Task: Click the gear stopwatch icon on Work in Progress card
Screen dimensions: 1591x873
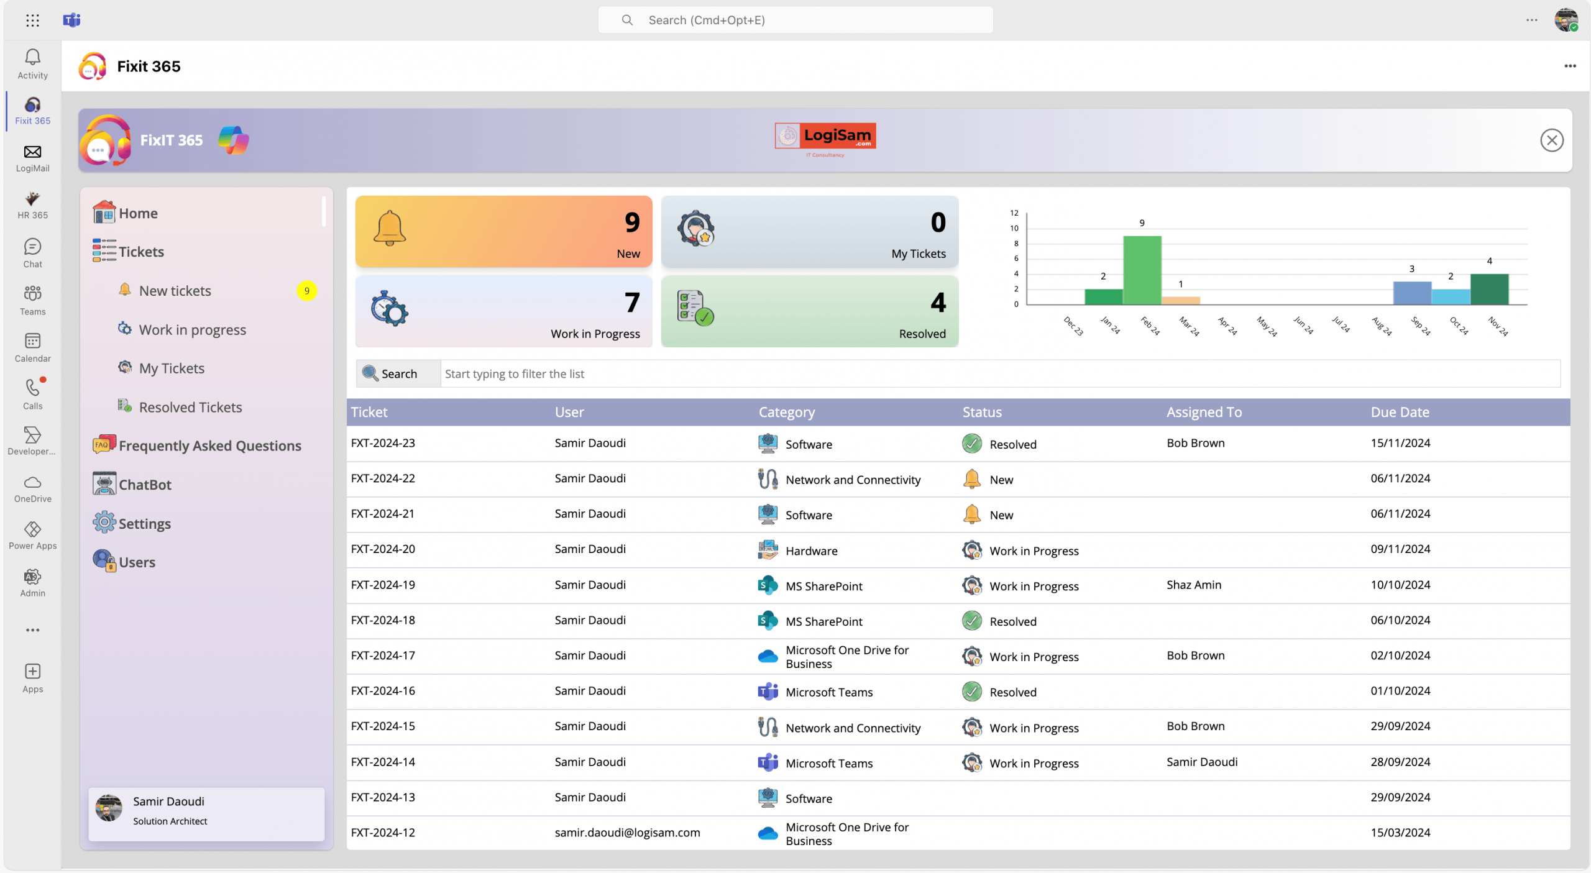Action: tap(390, 308)
